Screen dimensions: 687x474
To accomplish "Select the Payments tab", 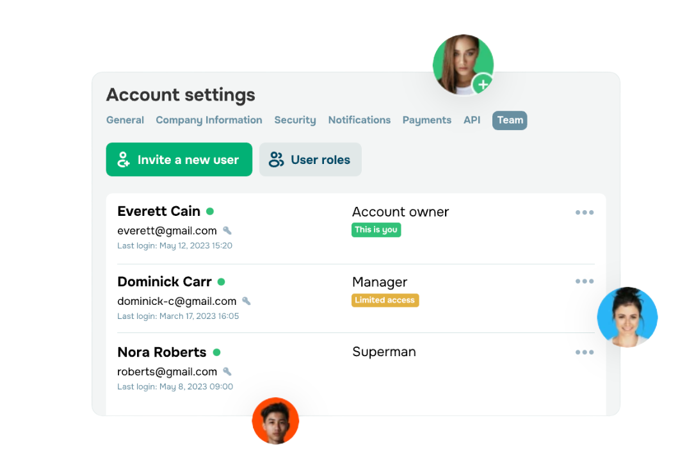I will point(426,120).
